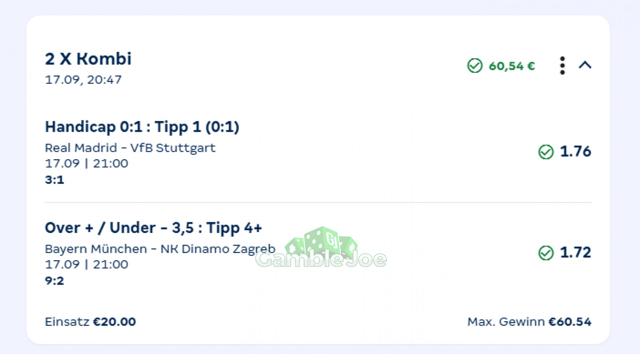Select the 2 X Kombi heading

coord(88,59)
